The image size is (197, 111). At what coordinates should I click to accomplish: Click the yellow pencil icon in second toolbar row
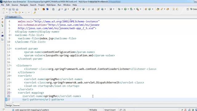pos(34,12)
